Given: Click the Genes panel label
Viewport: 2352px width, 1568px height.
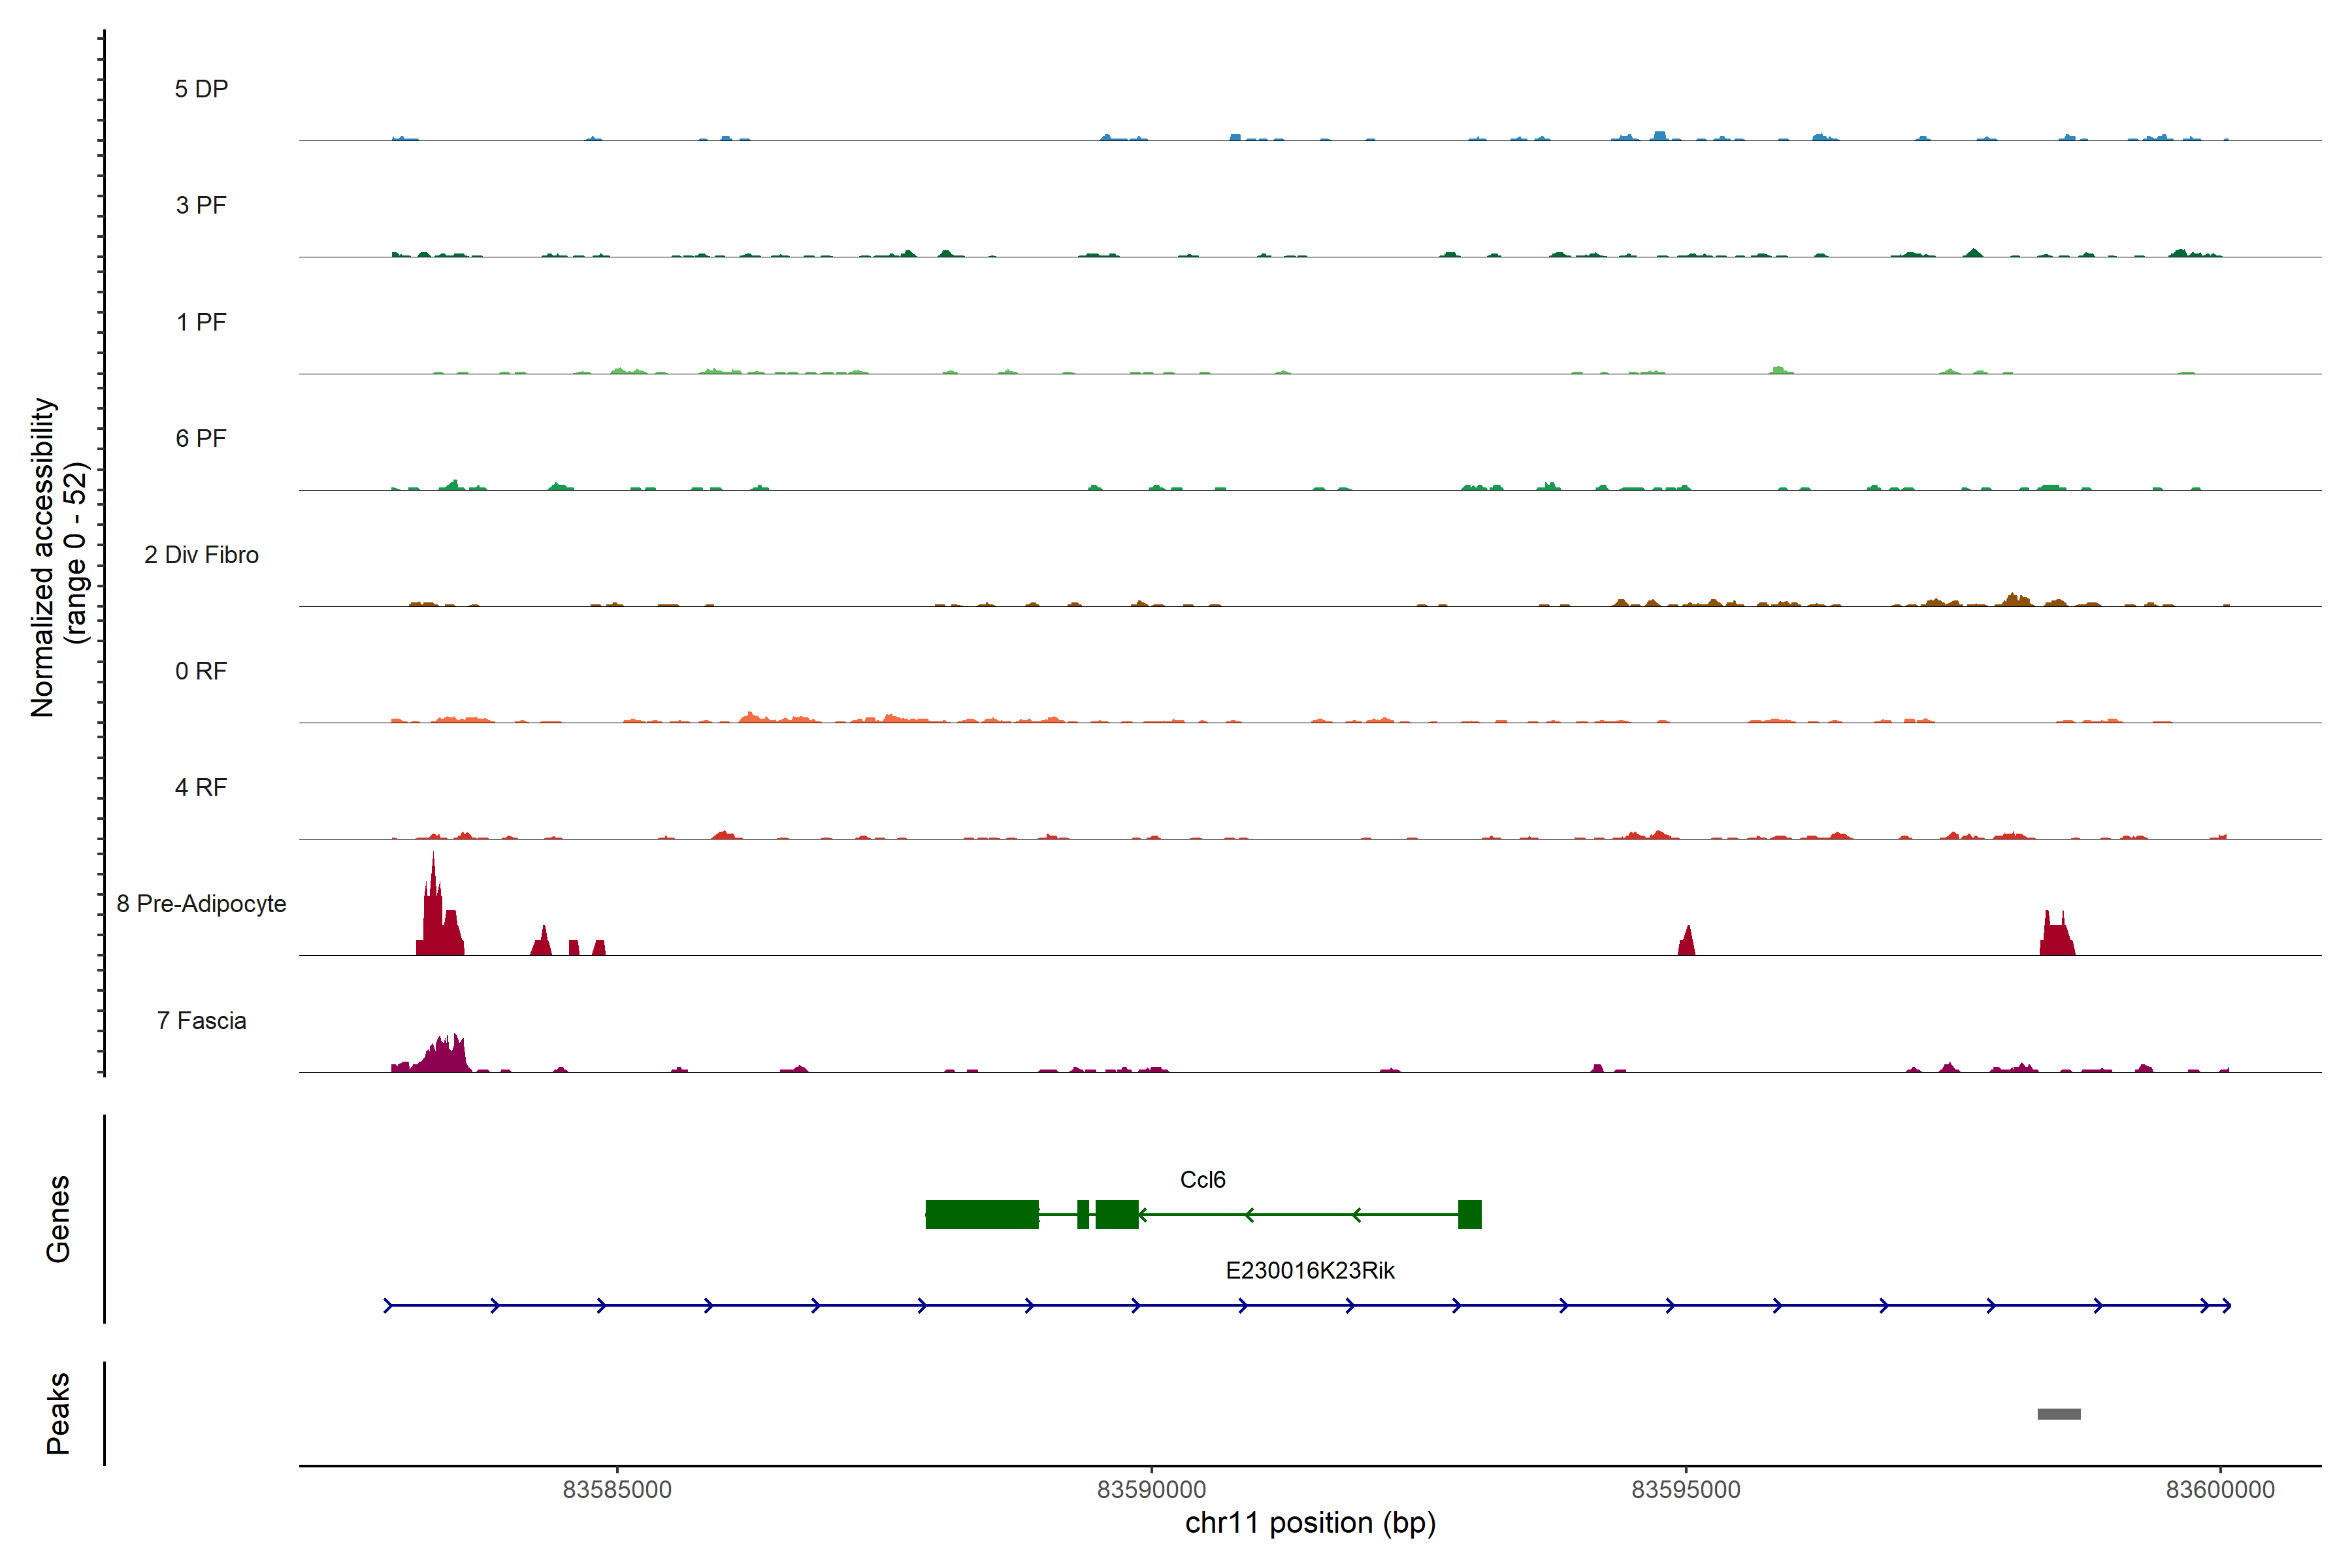Looking at the screenshot, I should pyautogui.click(x=58, y=1218).
